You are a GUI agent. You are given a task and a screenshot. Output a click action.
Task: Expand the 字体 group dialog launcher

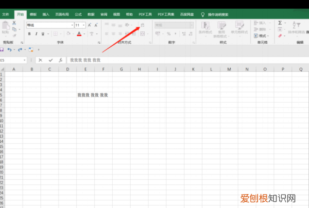(99, 43)
